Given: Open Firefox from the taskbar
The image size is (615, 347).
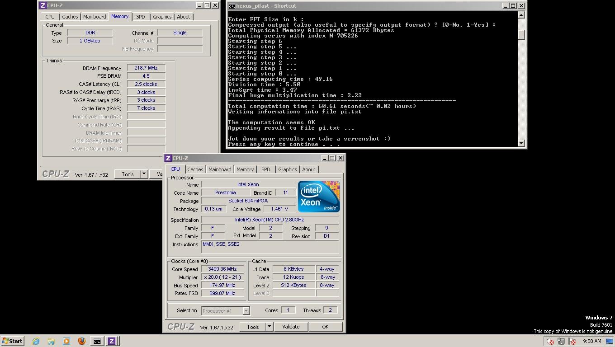Looking at the screenshot, I should click(82, 341).
